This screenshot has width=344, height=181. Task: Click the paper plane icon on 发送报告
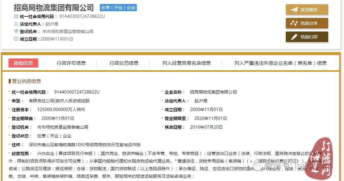click(x=294, y=10)
